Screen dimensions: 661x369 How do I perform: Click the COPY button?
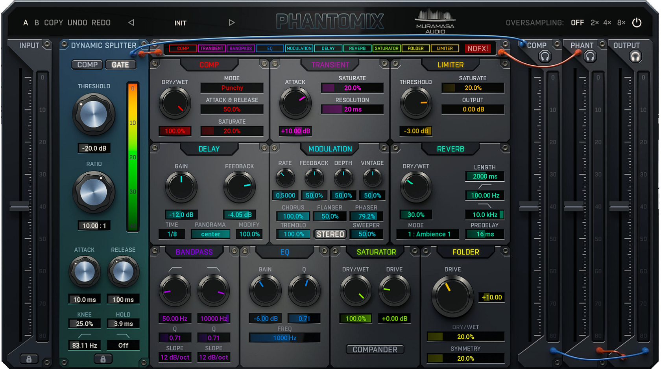click(x=54, y=23)
